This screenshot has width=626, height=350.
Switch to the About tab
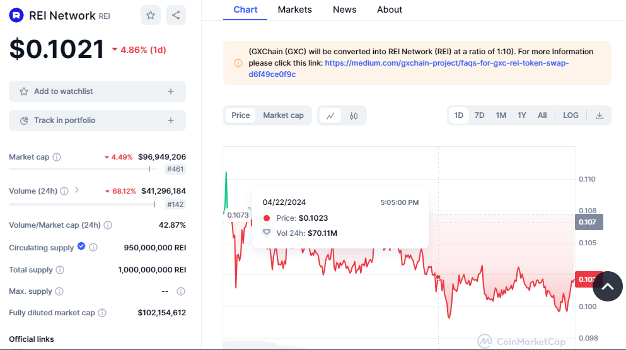coord(390,9)
